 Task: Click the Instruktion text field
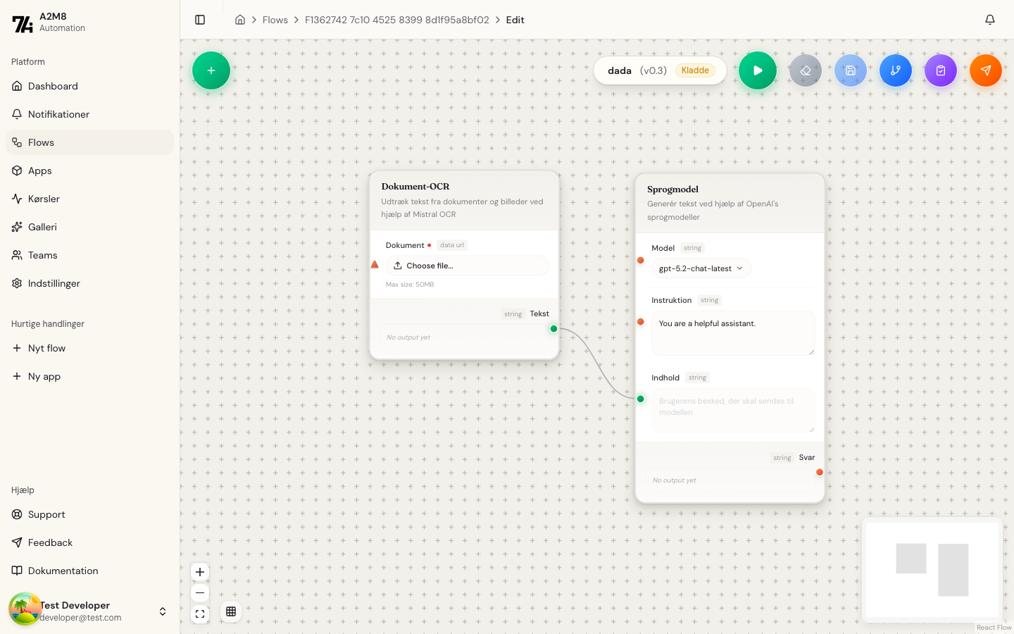click(x=732, y=332)
